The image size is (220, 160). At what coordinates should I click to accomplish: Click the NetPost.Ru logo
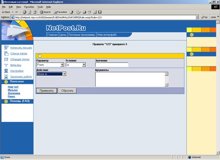point(66,28)
